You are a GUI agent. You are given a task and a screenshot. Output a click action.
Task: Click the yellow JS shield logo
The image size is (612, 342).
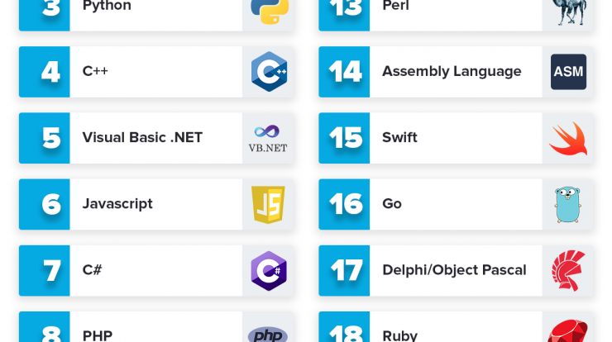[x=268, y=204]
